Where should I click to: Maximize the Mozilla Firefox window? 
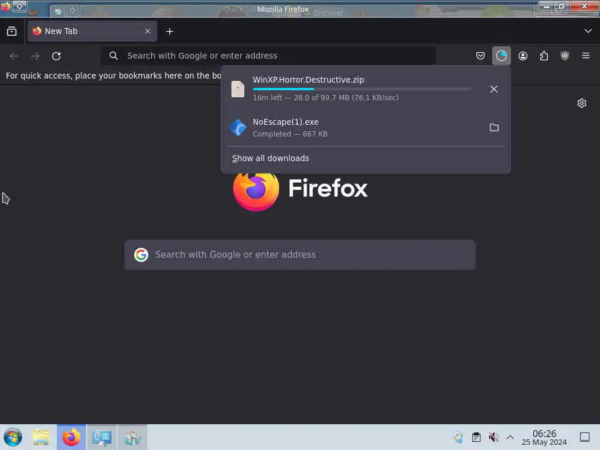[562, 6]
